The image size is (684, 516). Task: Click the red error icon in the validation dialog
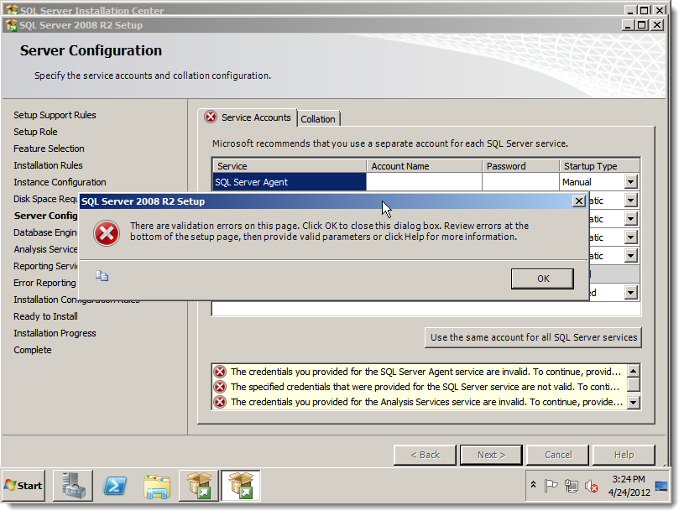point(107,233)
